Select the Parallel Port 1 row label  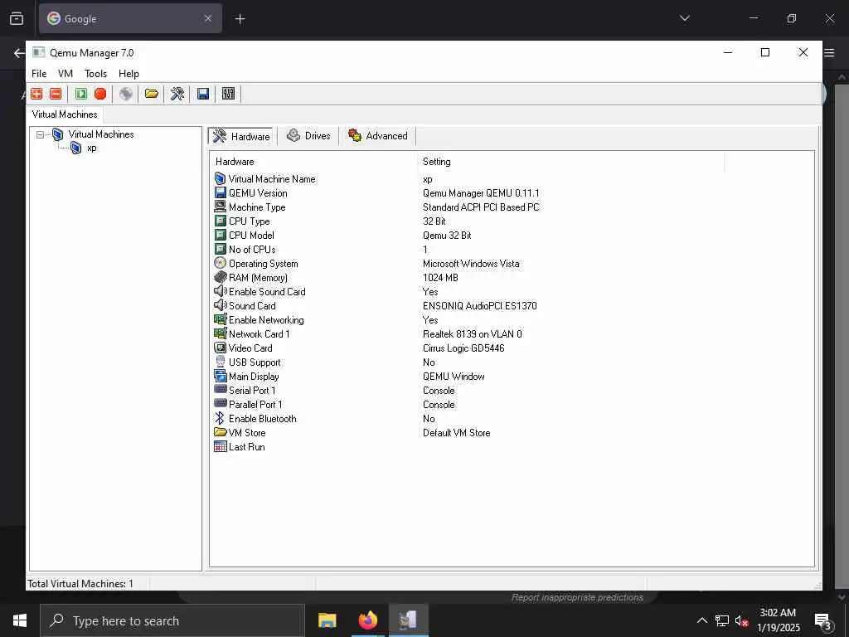(255, 404)
